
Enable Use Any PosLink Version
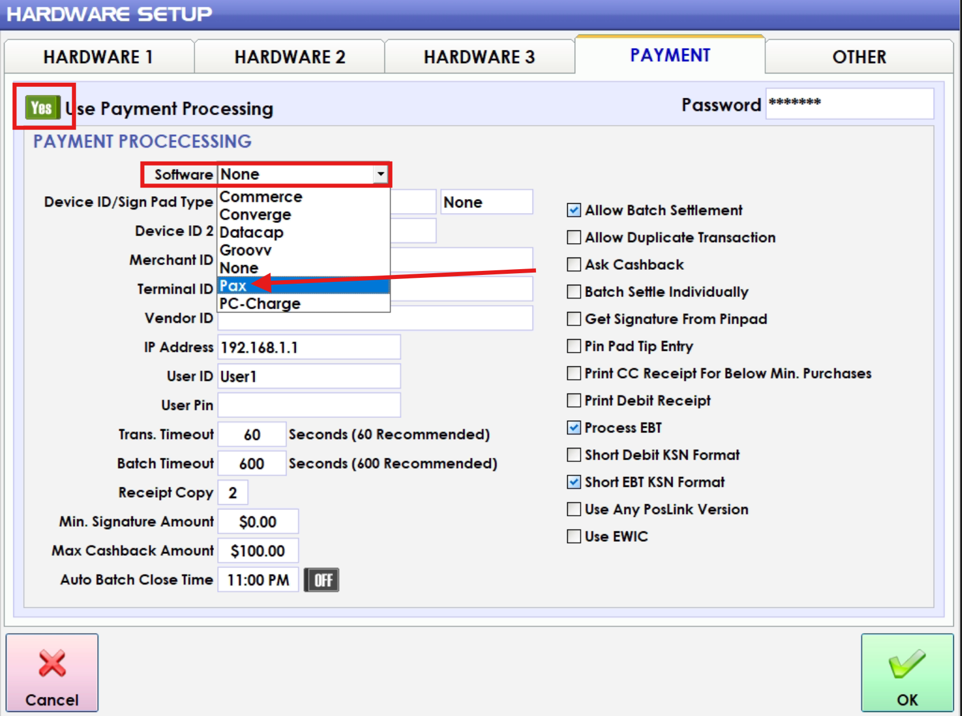tap(574, 509)
